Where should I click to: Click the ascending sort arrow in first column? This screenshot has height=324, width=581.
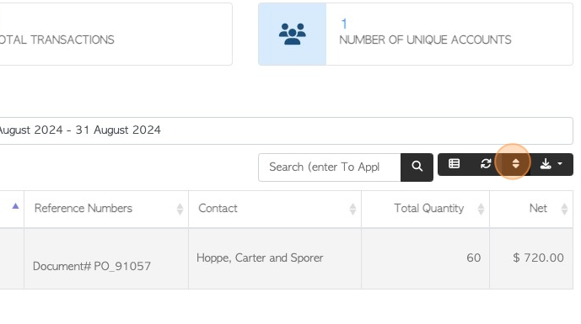(15, 206)
